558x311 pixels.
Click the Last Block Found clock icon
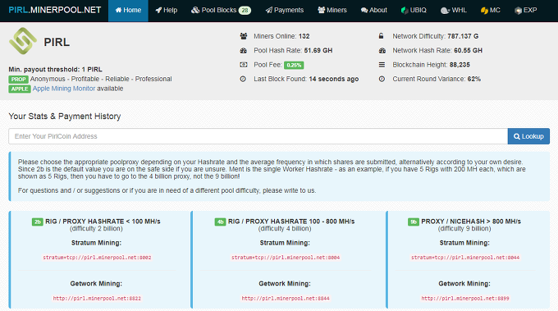point(243,79)
